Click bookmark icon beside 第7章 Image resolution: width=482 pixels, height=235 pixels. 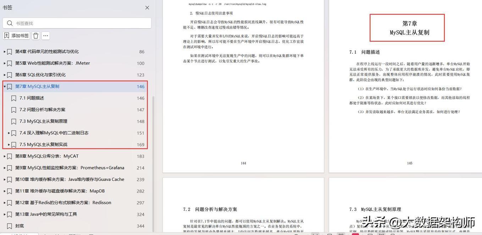(10, 86)
